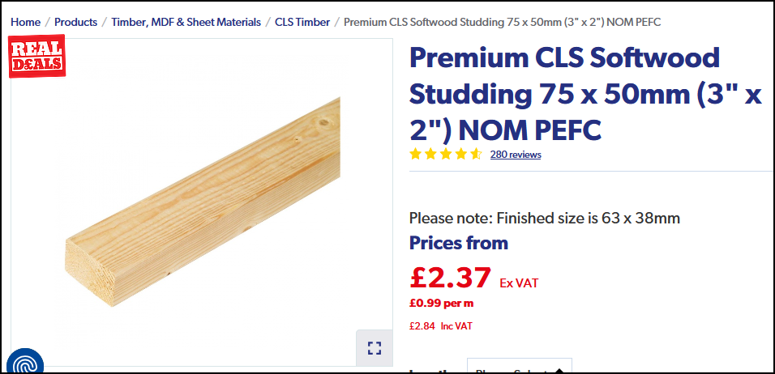Viewport: 775px width, 374px height.
Task: Open the fingerprint cookie settings icon
Action: 24,362
